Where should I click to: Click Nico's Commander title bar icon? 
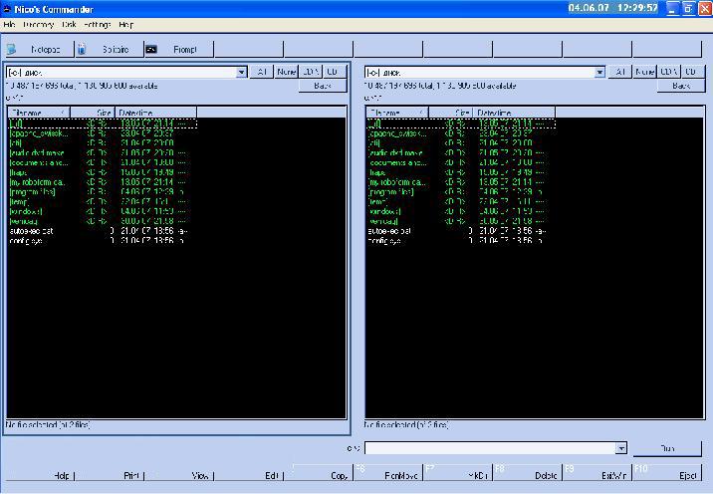(7, 9)
